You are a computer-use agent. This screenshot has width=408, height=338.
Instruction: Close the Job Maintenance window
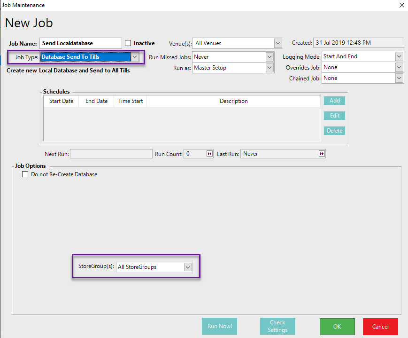coord(401,5)
